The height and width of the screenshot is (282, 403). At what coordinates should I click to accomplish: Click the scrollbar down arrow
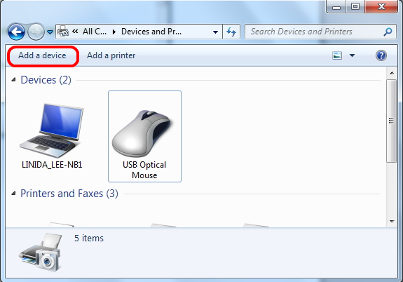pos(392,221)
